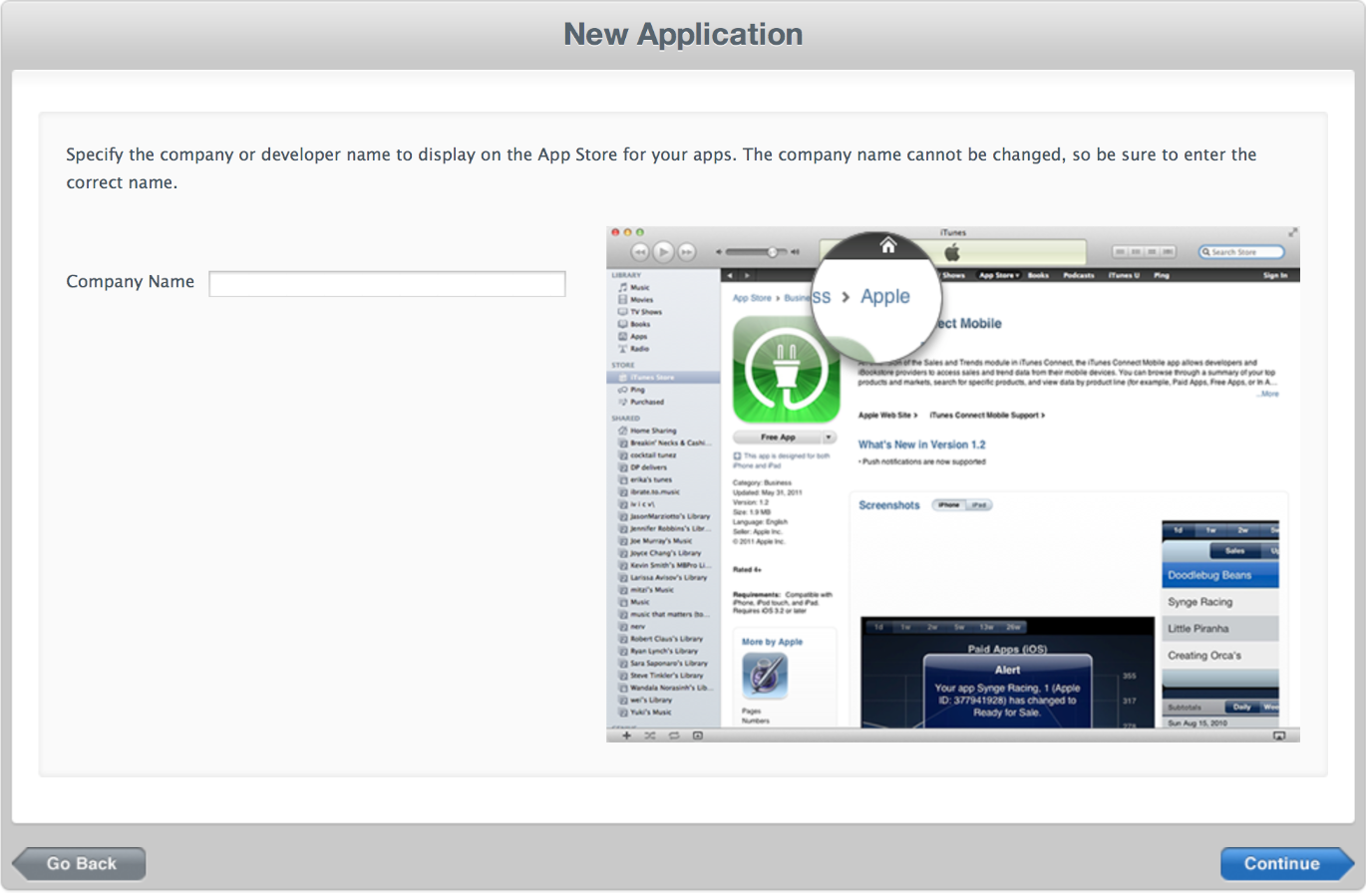Expand the App Store menu in navigation bar
The height and width of the screenshot is (893, 1366).
click(998, 275)
